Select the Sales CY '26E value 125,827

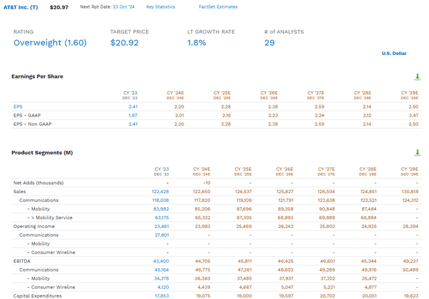pos(285,192)
